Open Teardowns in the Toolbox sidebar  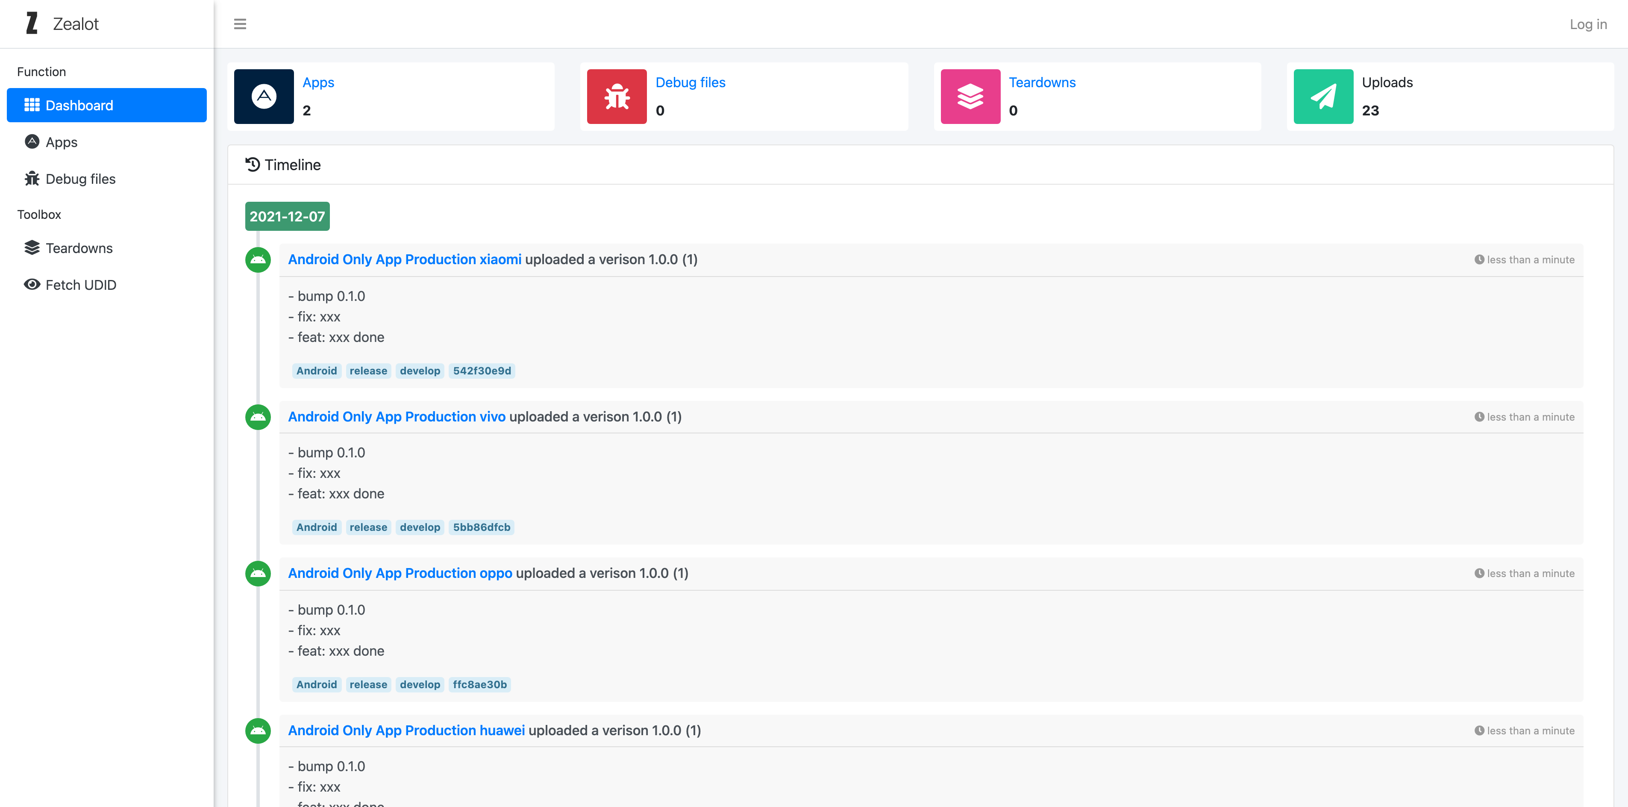click(x=107, y=248)
